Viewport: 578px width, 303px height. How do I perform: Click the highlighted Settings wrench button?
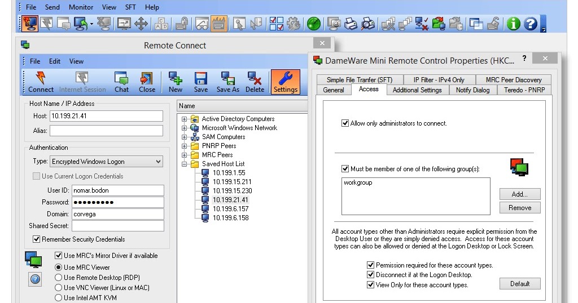[x=285, y=82]
